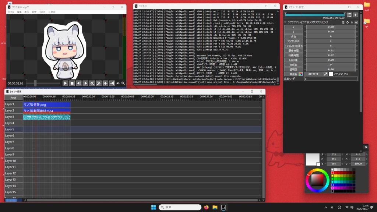This screenshot has width=377, height=212.
Task: Click the magnifier zoom icon in preview
Action: [123, 83]
